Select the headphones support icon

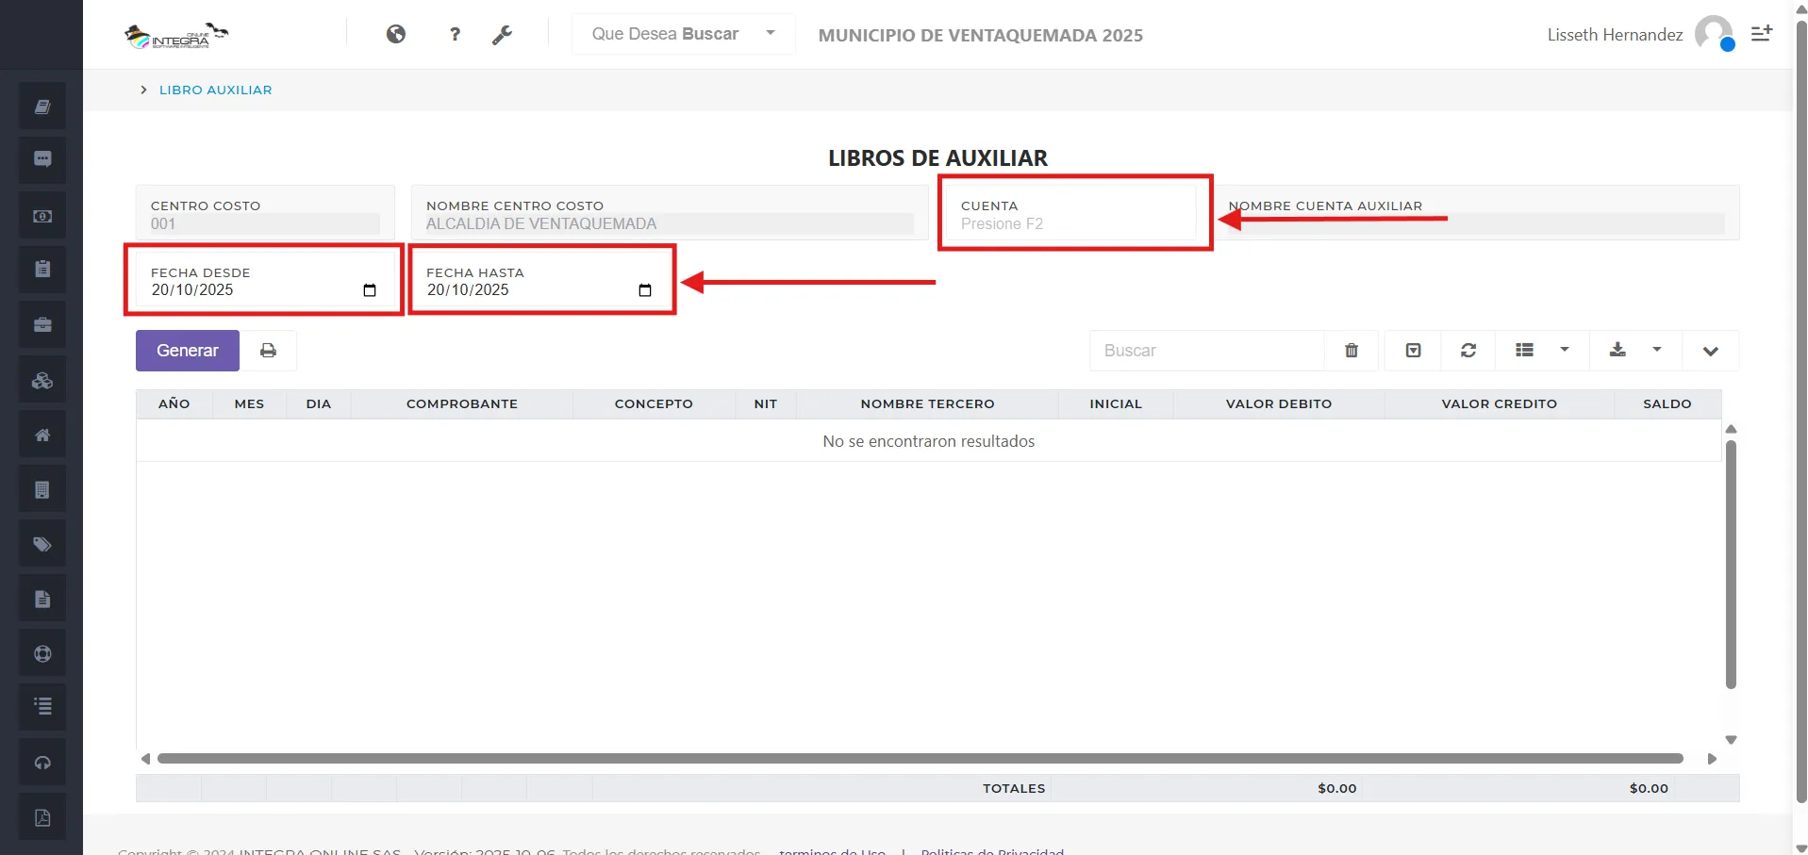[x=41, y=762]
